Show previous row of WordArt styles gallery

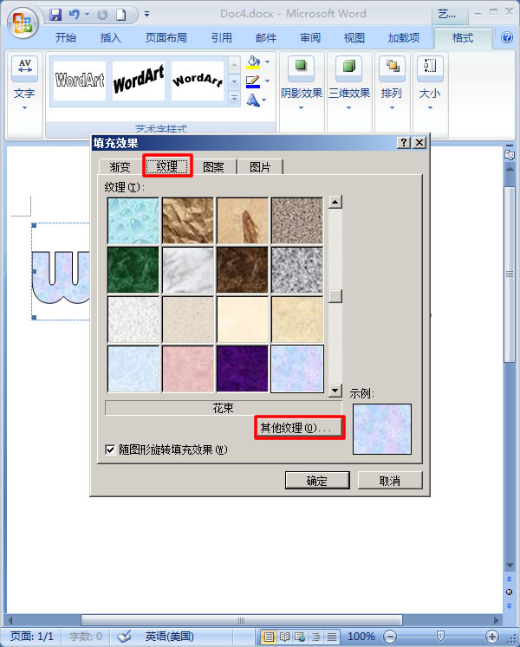pos(234,65)
